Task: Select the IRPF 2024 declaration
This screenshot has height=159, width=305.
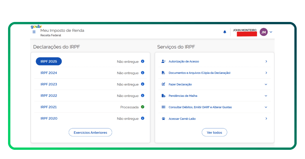Action: [x=49, y=73]
